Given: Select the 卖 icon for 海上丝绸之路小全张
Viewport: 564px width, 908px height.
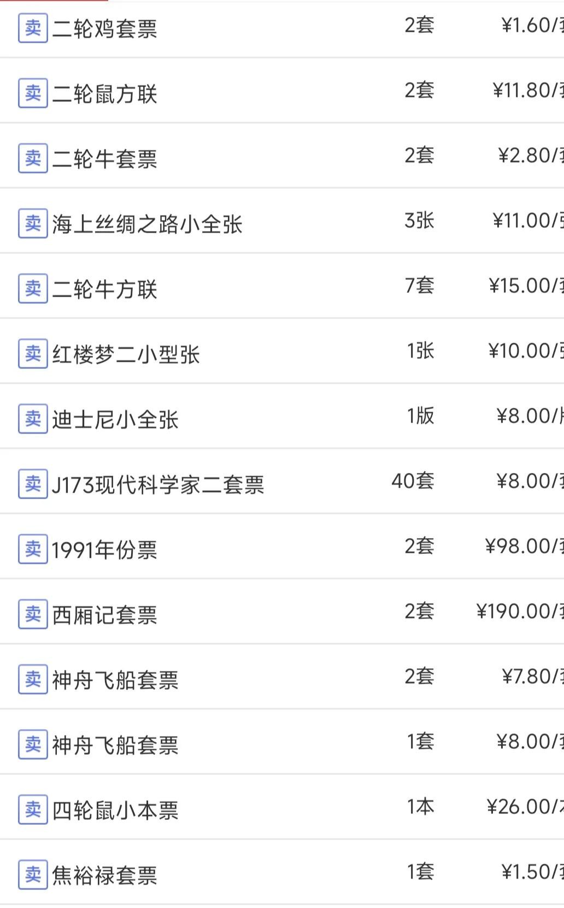Looking at the screenshot, I should click(33, 223).
